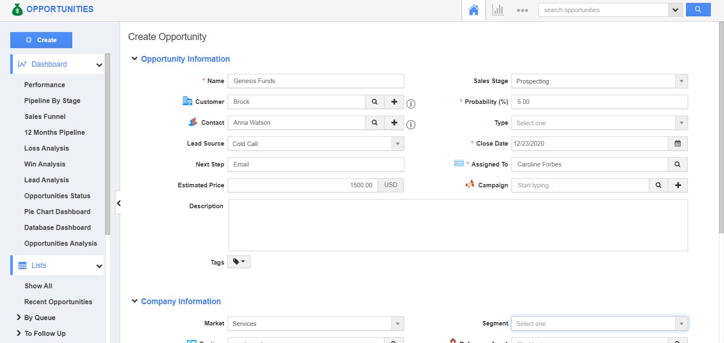Click the blue search magnifier button
This screenshot has height=343, width=724.
[x=698, y=10]
